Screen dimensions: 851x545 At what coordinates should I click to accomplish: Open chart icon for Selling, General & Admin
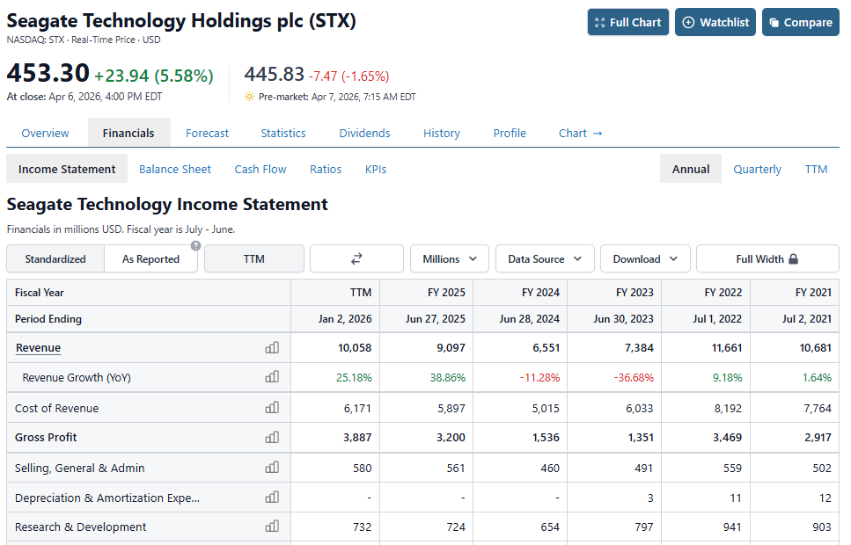click(272, 468)
